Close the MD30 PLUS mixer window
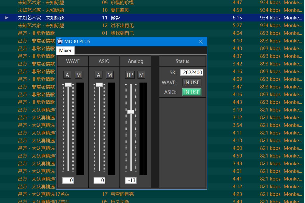Viewport: 305px width, 203px height. 201,41
